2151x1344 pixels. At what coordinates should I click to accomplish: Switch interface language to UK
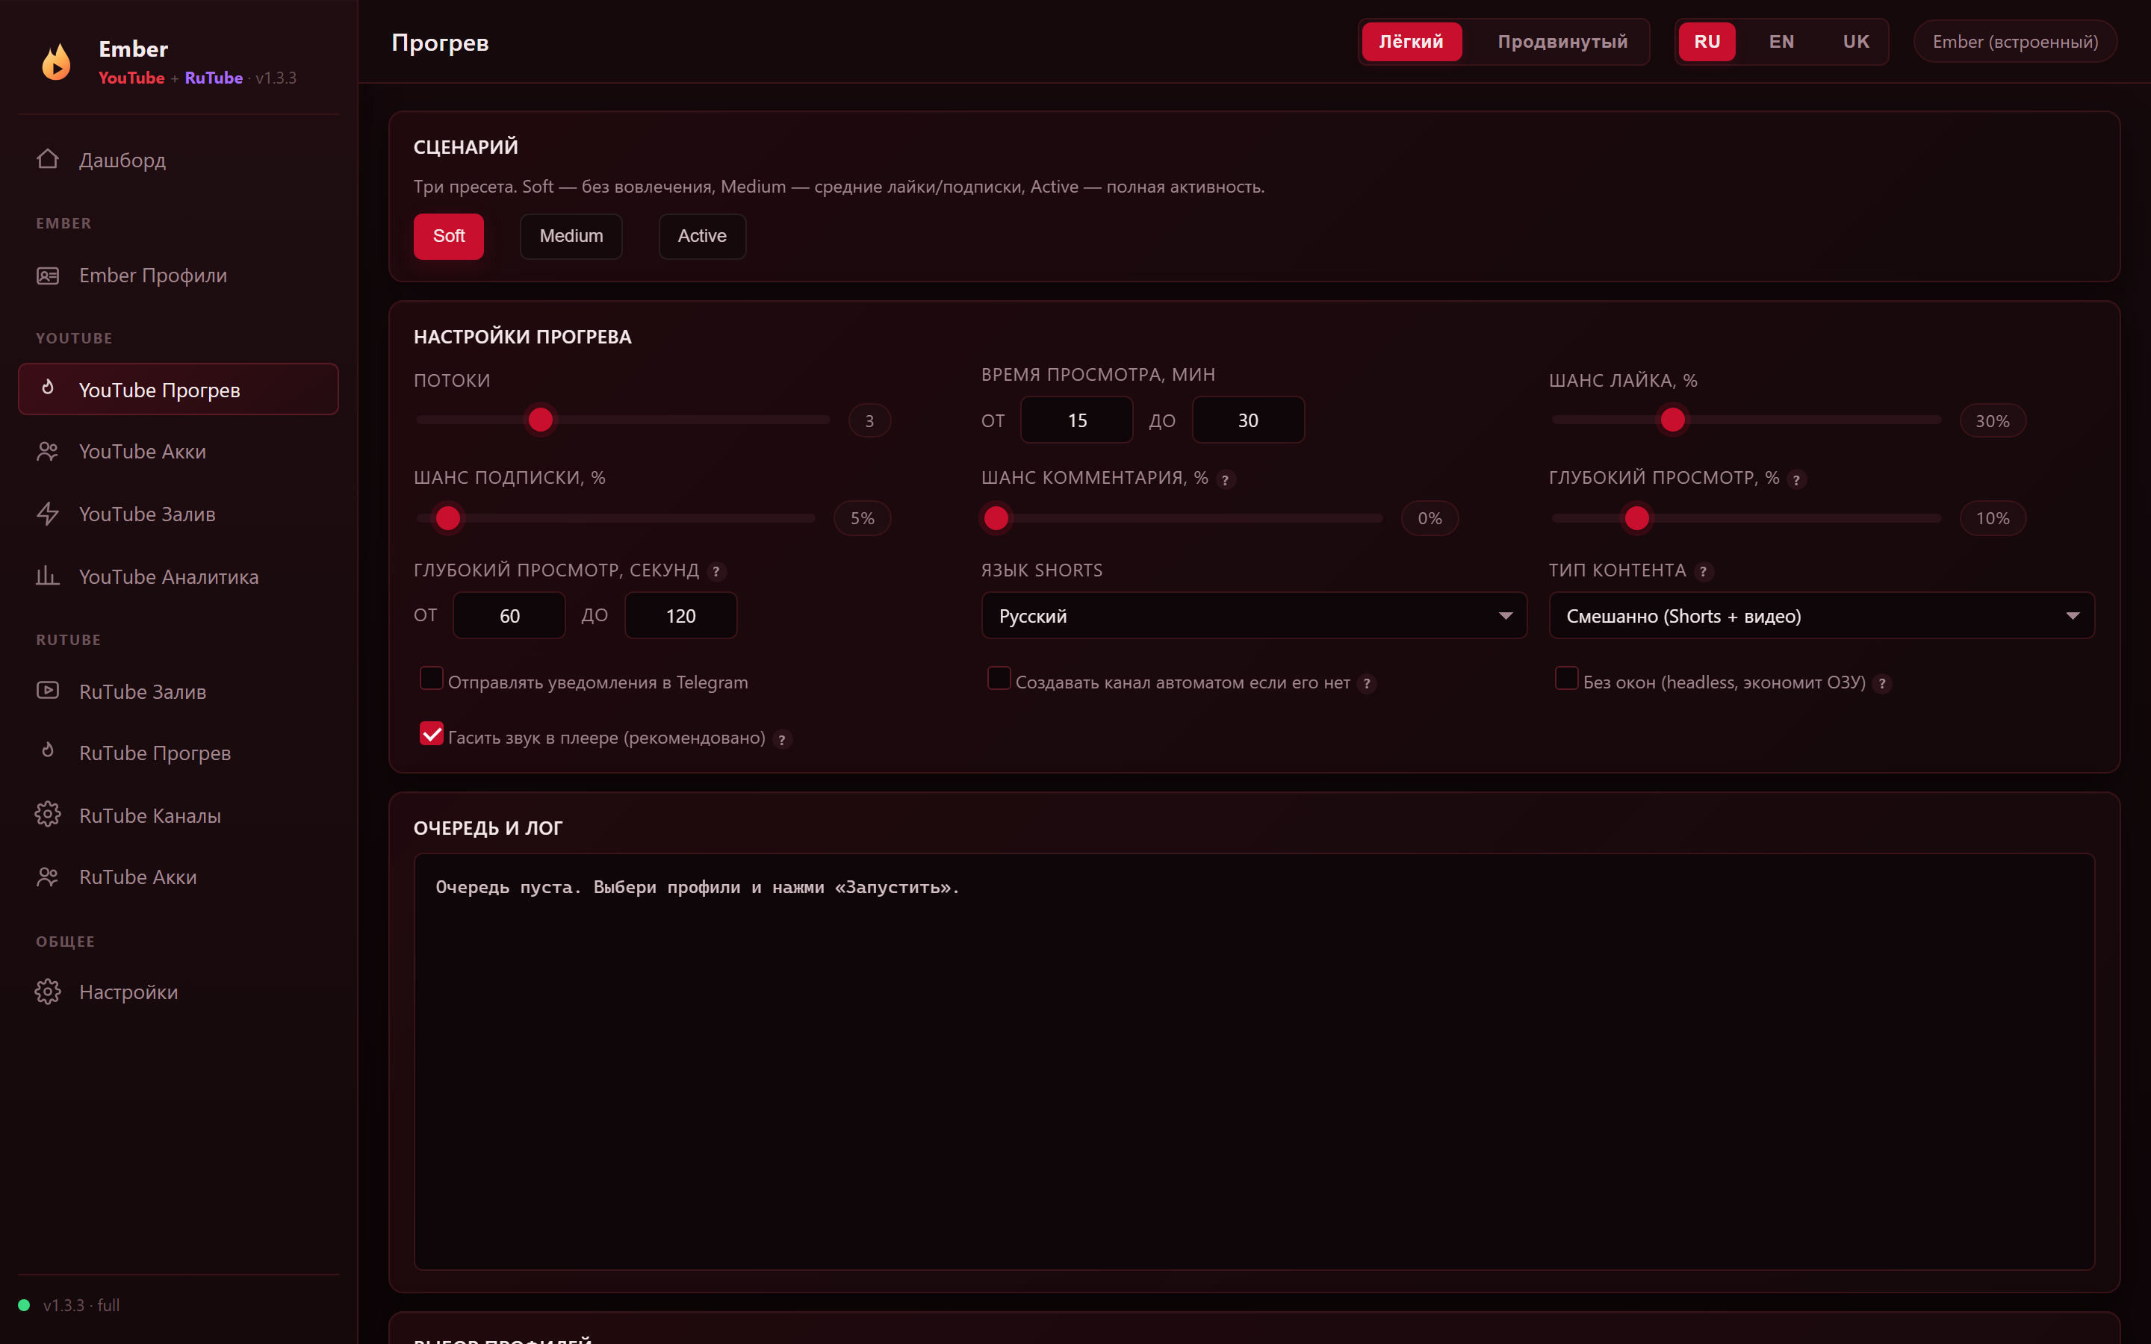[x=1856, y=42]
